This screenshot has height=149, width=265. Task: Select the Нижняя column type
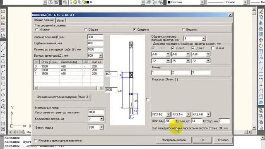click(37, 29)
